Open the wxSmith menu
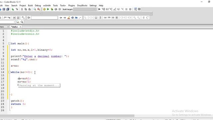 (x=47, y=5)
